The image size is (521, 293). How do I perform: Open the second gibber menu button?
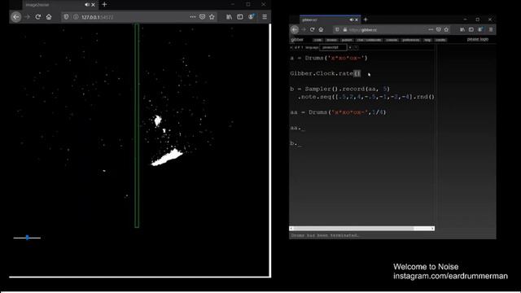tap(331, 40)
